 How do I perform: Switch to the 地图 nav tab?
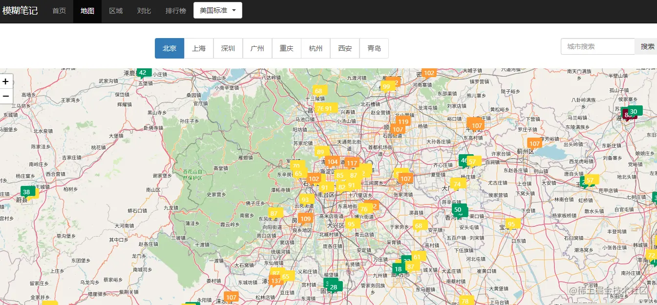(87, 11)
